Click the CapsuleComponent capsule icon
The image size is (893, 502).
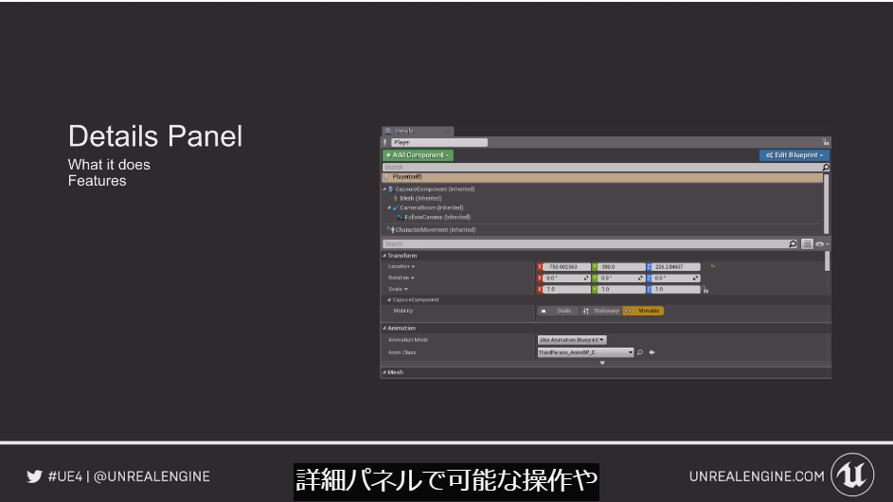click(x=391, y=189)
